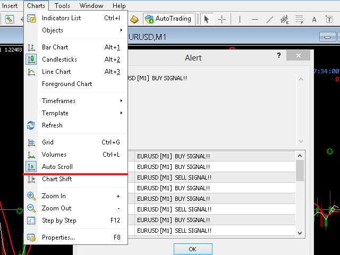
Task: Click the Zoom In magnifier icon
Action: tap(31, 196)
